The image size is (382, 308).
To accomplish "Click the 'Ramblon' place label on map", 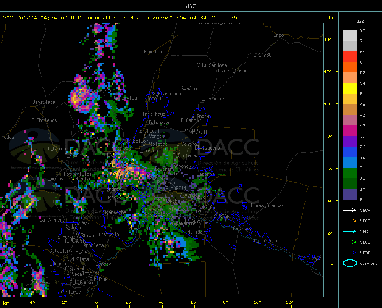I will (x=153, y=52).
